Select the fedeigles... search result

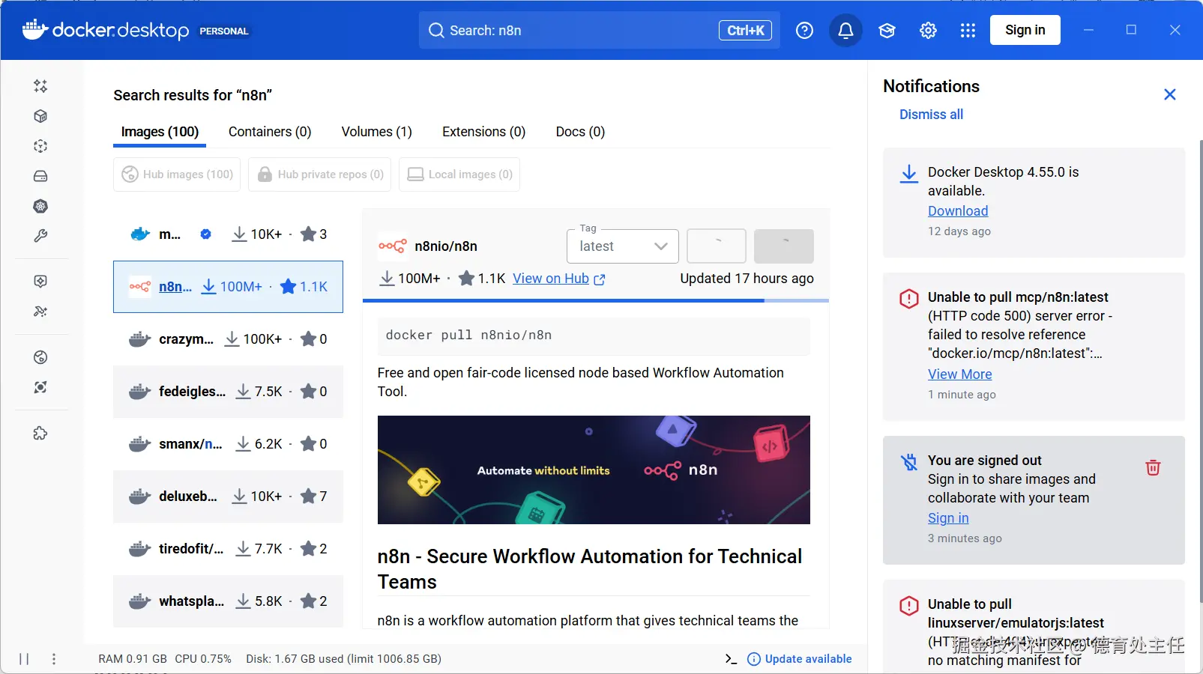(229, 392)
